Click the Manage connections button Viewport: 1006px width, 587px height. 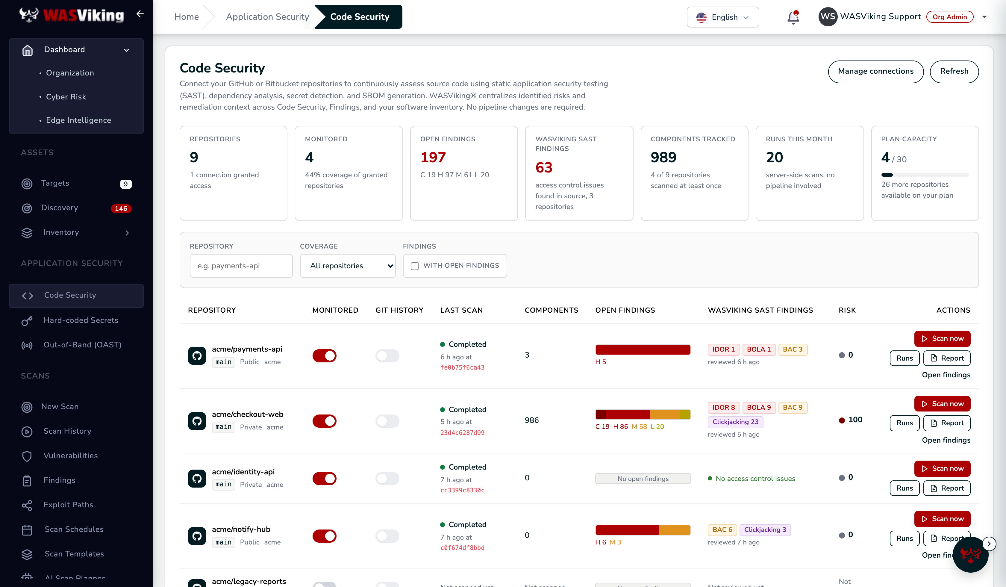pos(875,72)
